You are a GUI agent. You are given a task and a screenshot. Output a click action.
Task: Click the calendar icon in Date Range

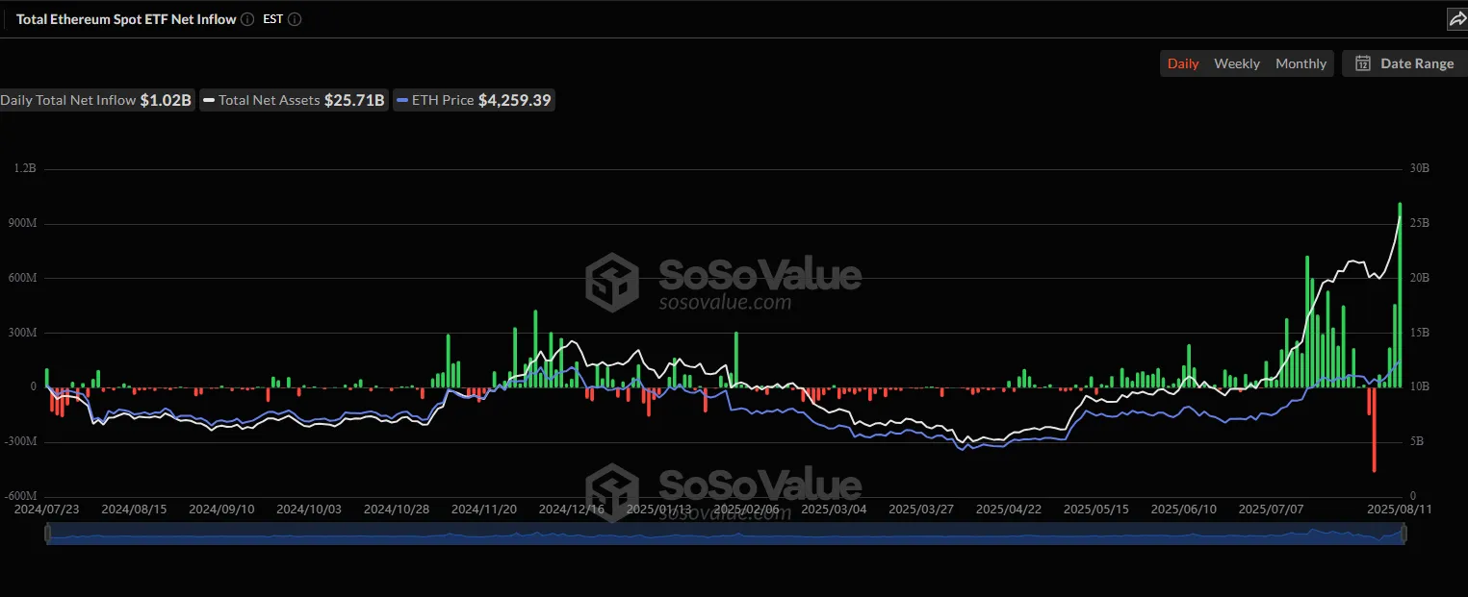click(1363, 63)
